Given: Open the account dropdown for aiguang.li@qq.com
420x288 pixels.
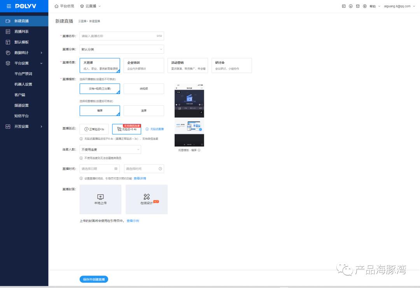Looking at the screenshot, I should pyautogui.click(x=399, y=6).
